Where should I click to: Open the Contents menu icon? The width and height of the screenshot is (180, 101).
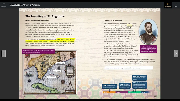[4, 5]
